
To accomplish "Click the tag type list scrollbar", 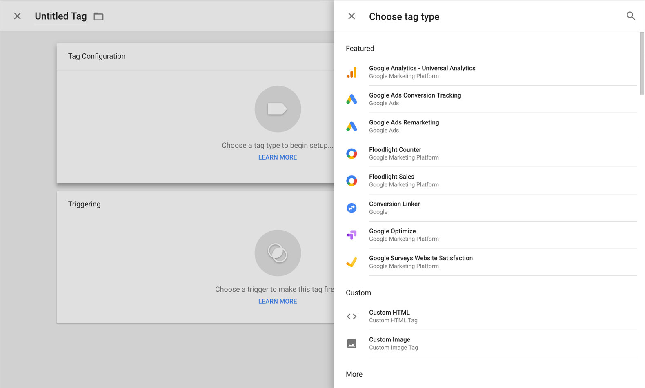I will point(642,63).
